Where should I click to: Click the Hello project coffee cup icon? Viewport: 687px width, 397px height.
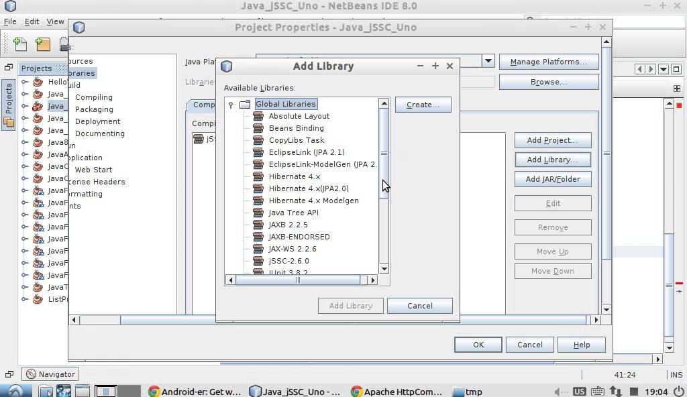[38, 82]
